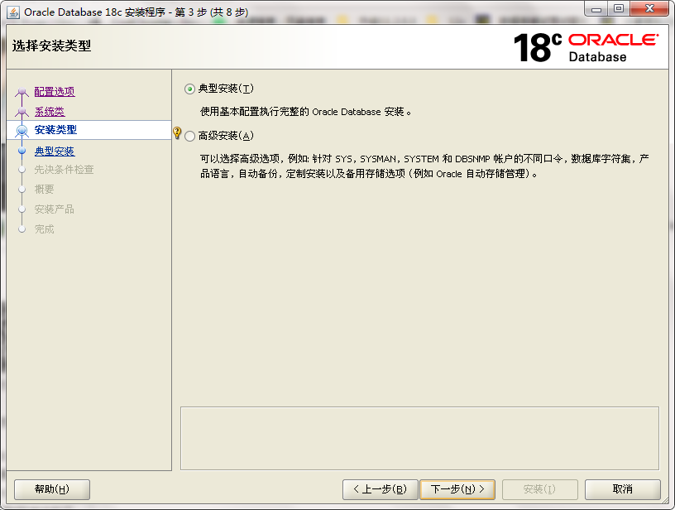Select the 典型安装(T) radio button
This screenshot has width=675, height=510.
pos(189,89)
